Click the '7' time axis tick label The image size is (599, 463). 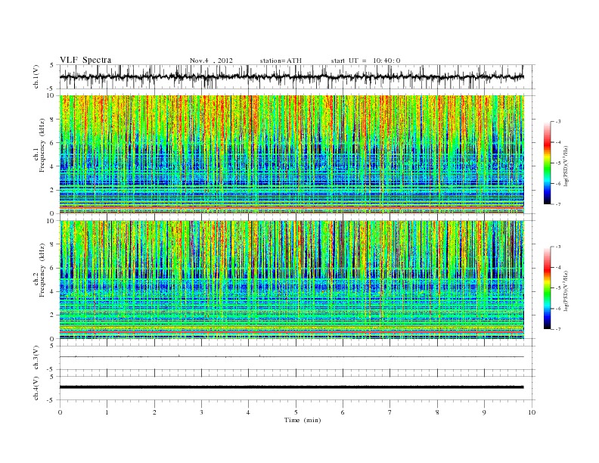(x=390, y=412)
